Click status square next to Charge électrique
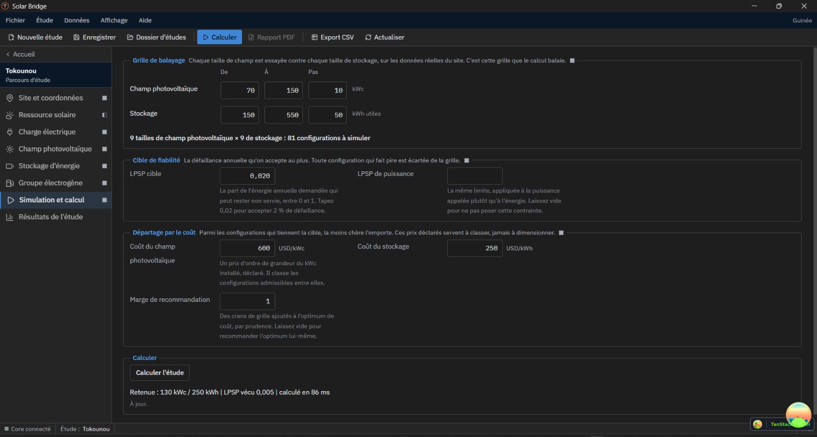 click(104, 132)
